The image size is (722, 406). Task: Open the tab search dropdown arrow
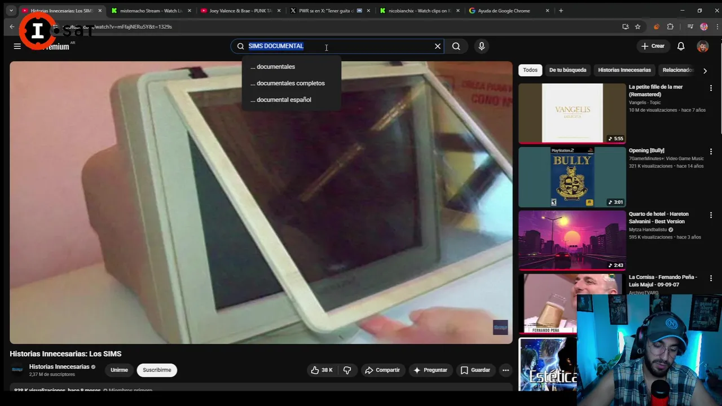[x=11, y=11]
